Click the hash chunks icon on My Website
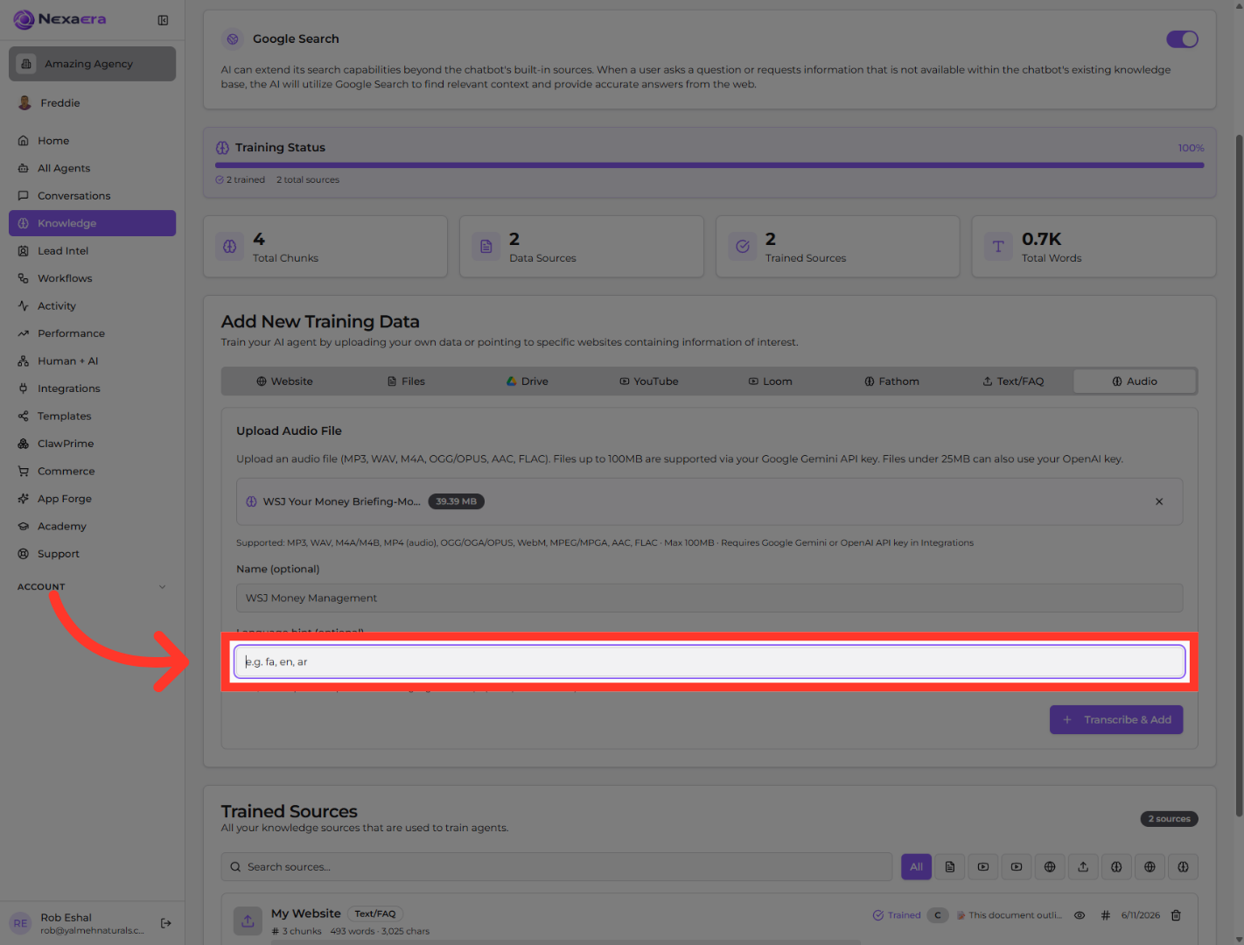Image resolution: width=1244 pixels, height=945 pixels. click(x=1106, y=915)
